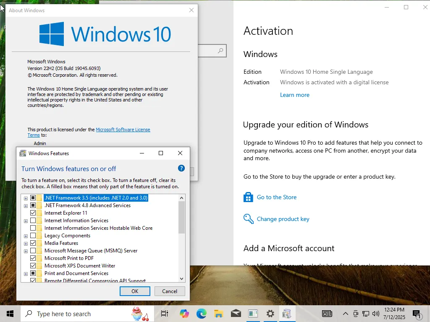Expand the Internet Information Services node

tap(26, 221)
